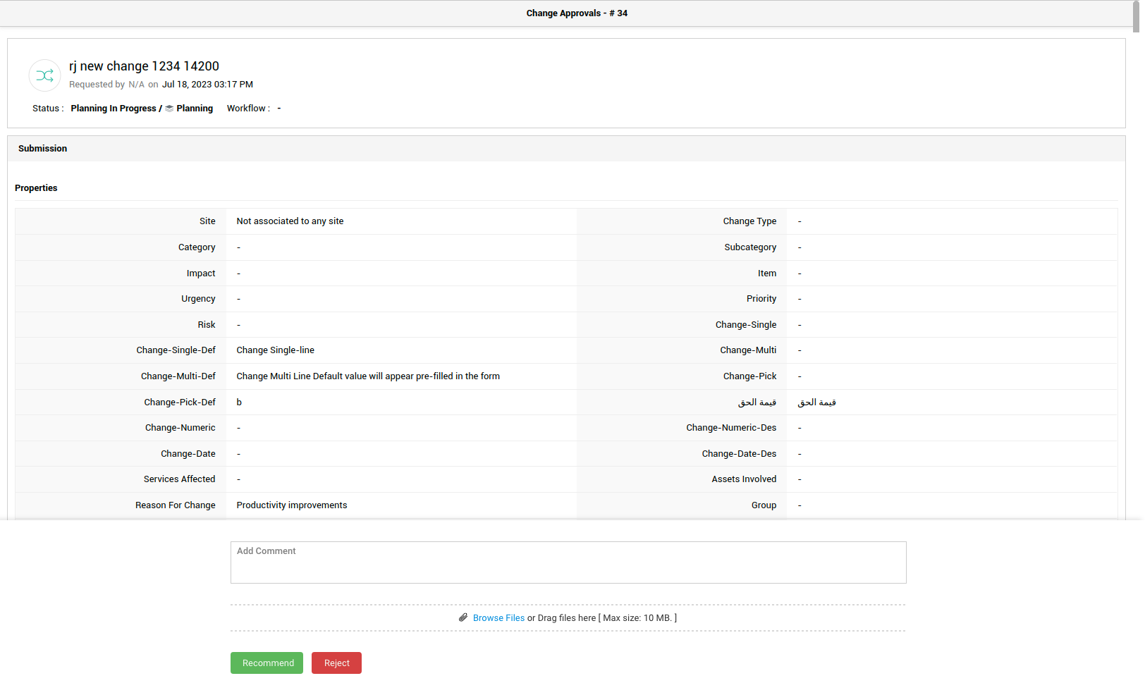Click the 'Change Approvals - # 34' page title
Screen dimensions: 1145x695
coord(576,13)
